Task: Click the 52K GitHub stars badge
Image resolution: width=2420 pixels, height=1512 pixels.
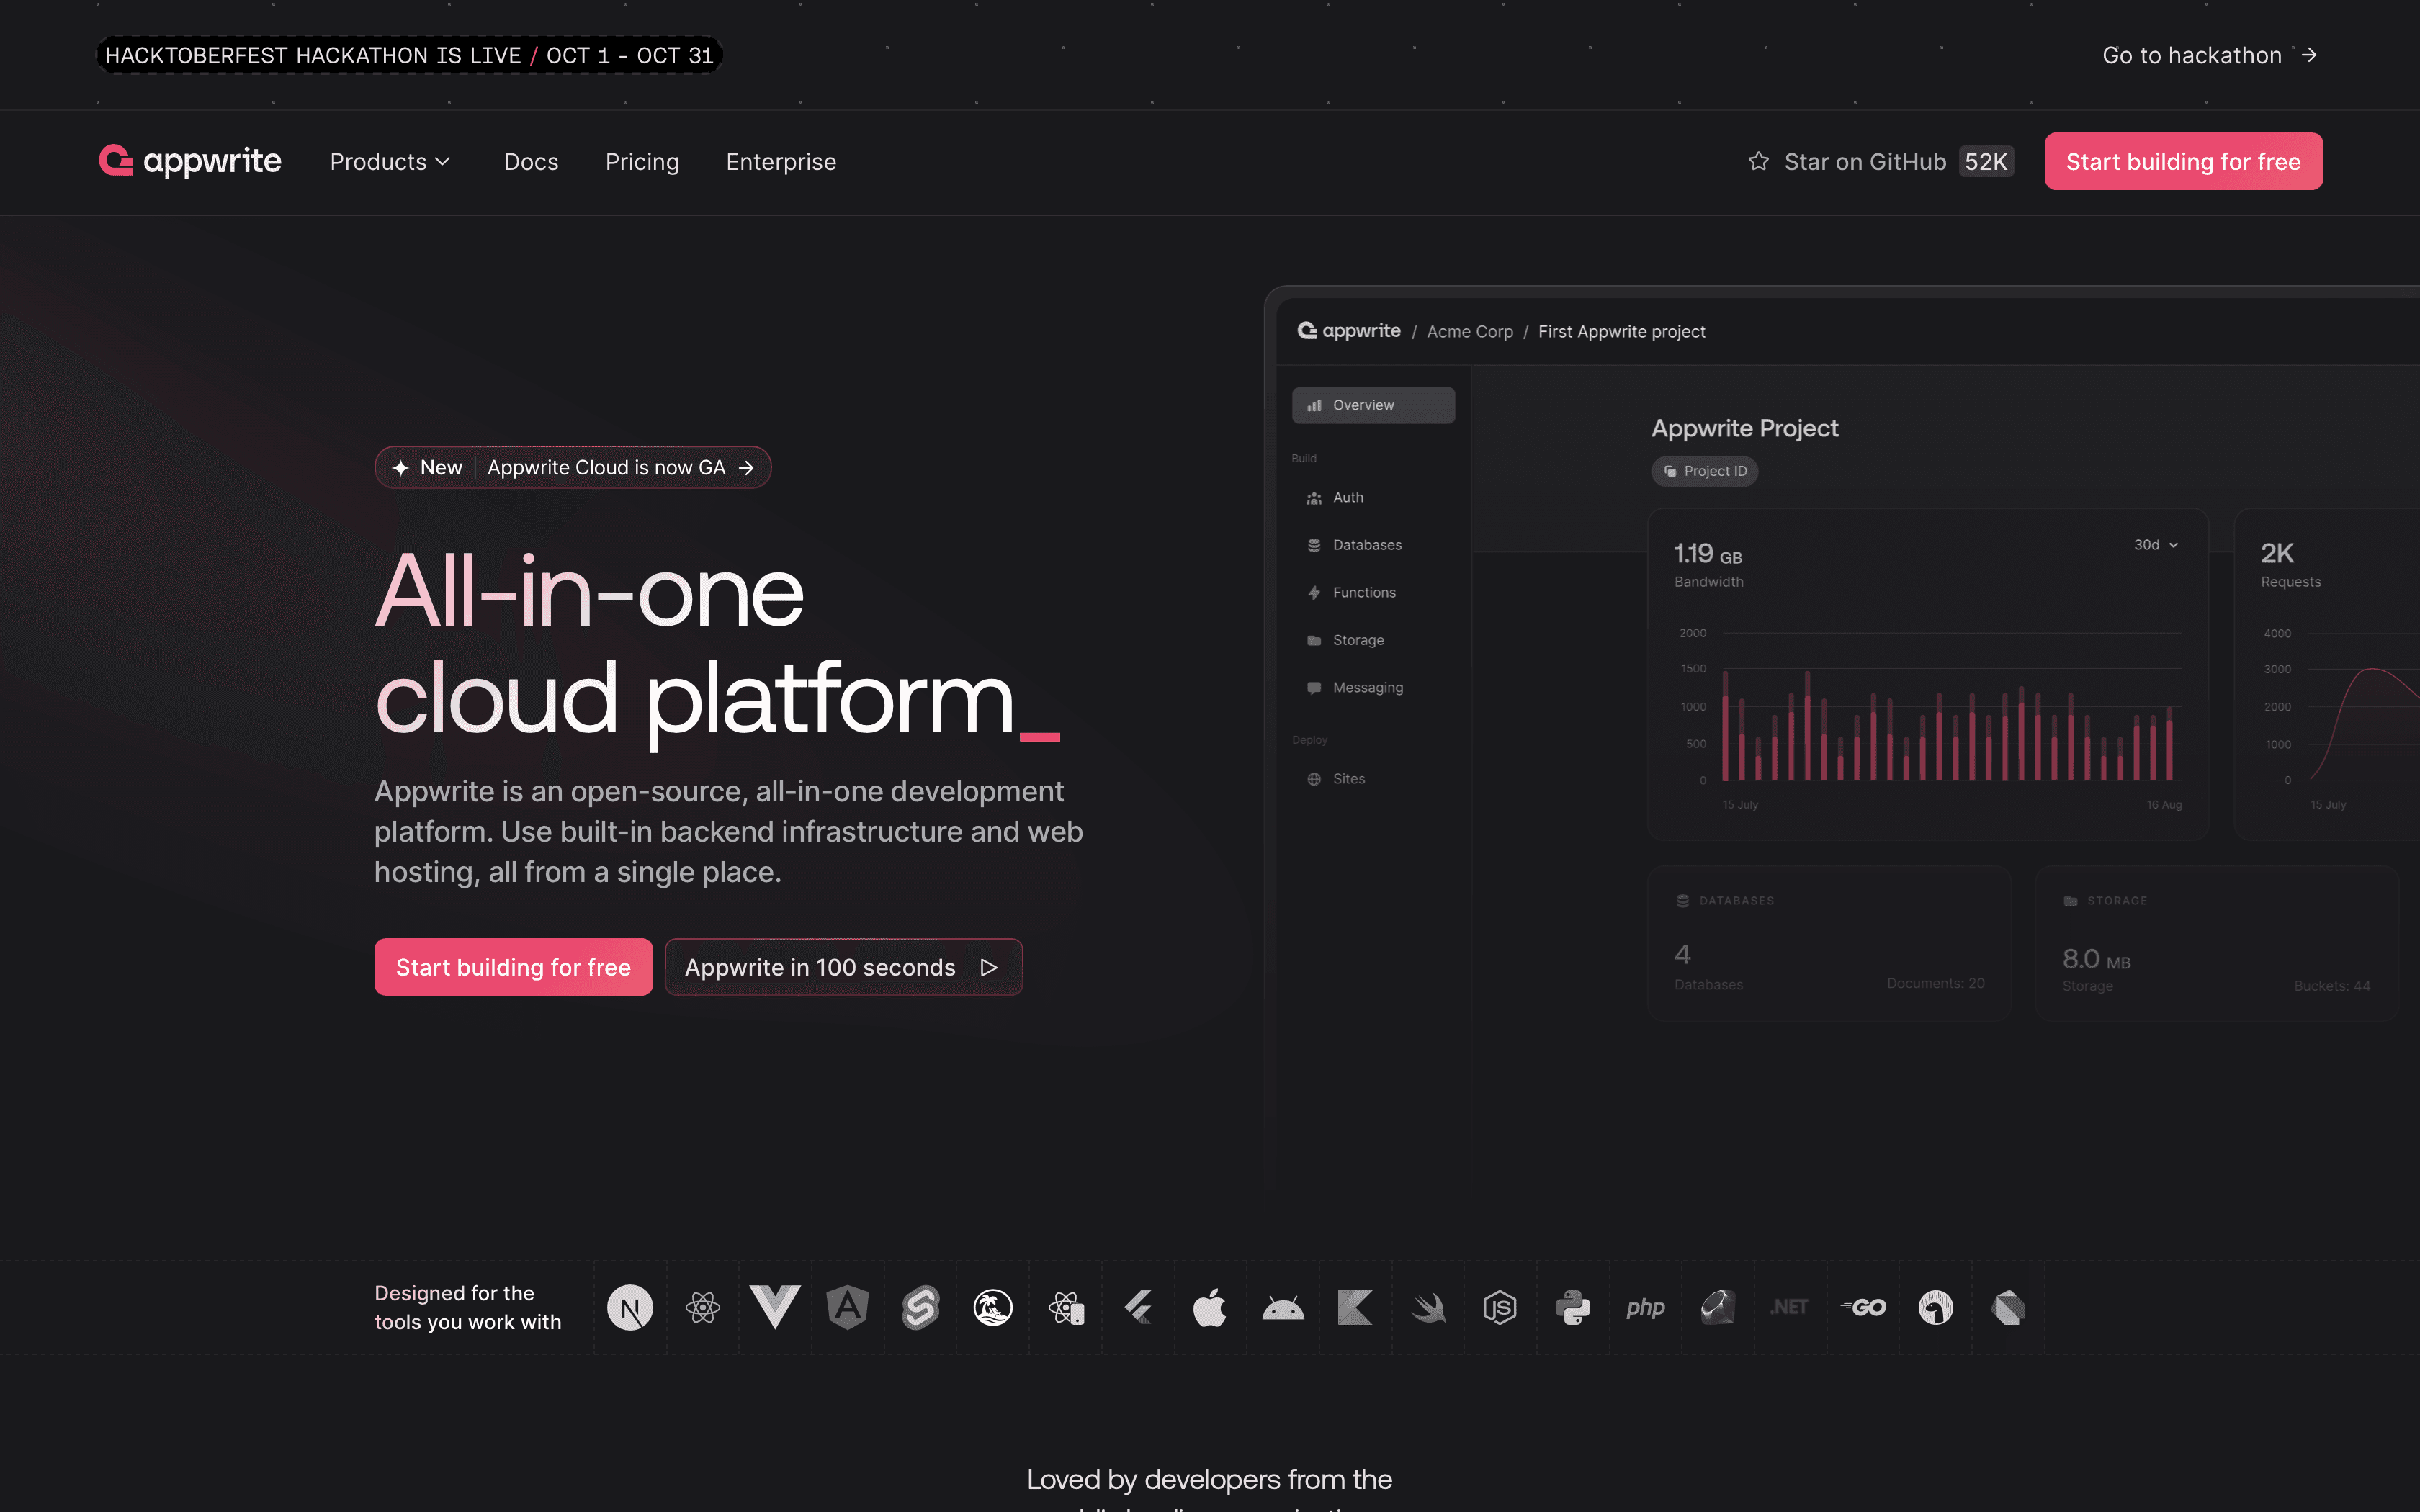Action: coord(1985,161)
